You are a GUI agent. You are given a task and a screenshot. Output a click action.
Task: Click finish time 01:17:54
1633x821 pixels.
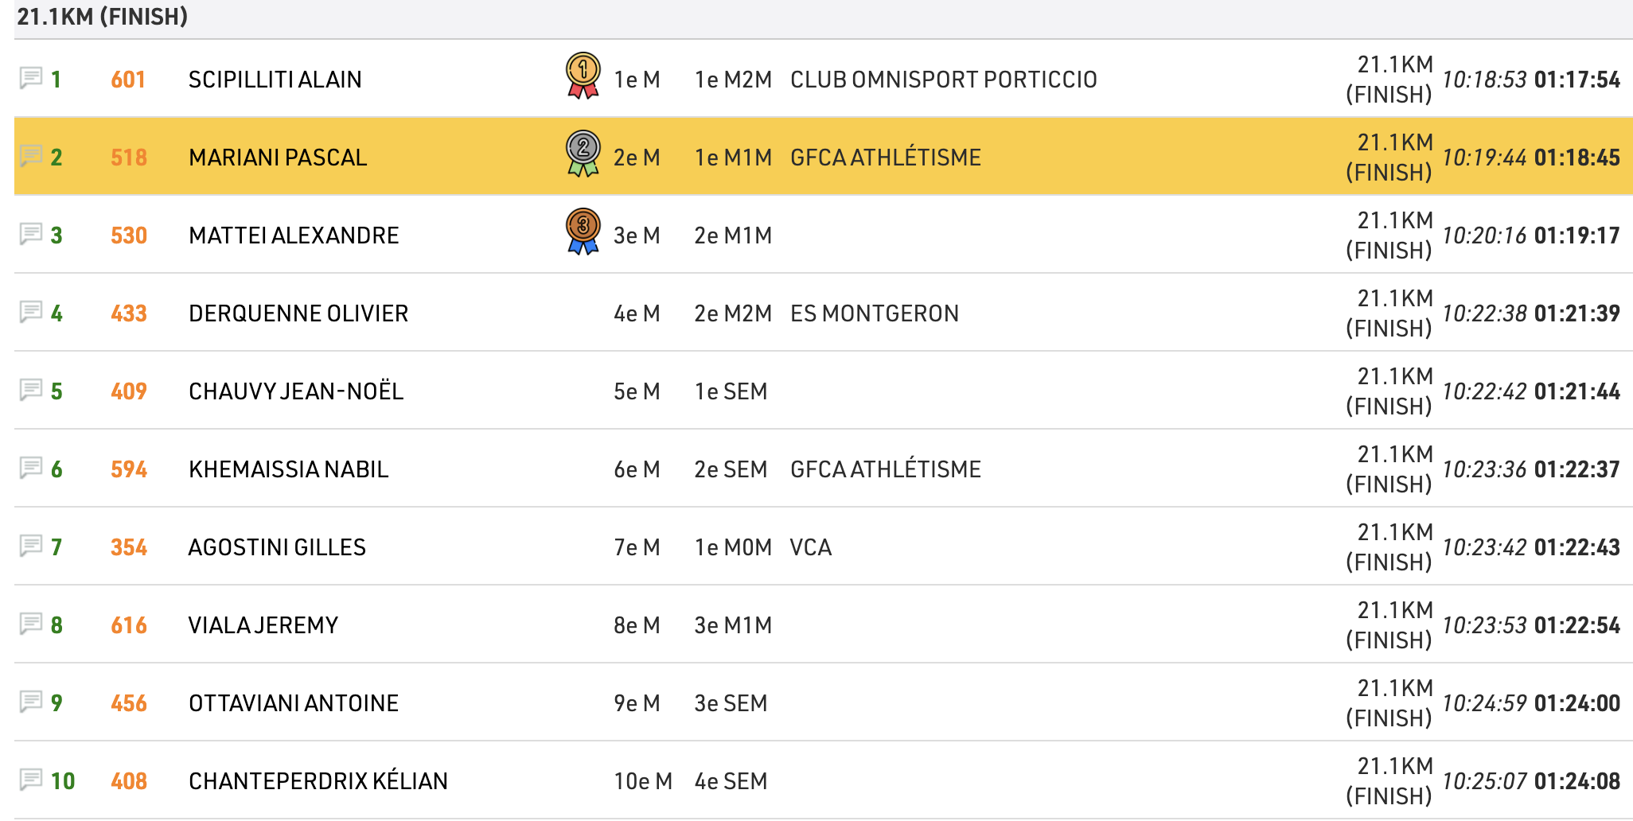1576,80
